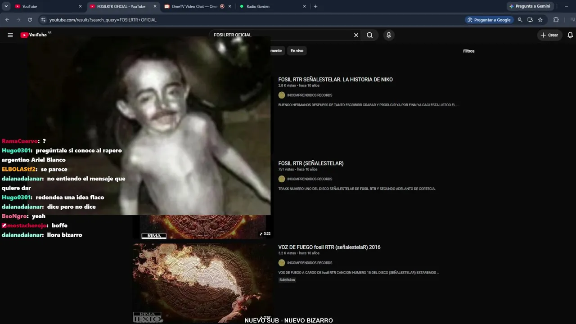Image resolution: width=576 pixels, height=324 pixels.
Task: Click the Pregunta a Gemini button
Action: click(529, 6)
